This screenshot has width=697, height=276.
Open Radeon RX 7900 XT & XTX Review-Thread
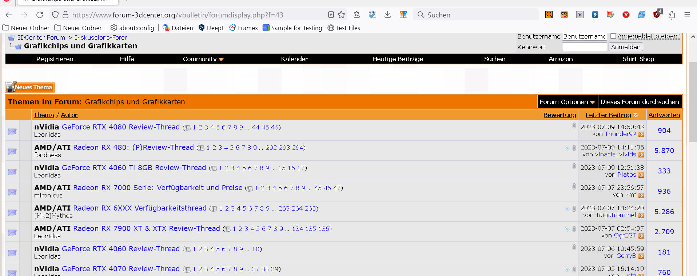147,228
